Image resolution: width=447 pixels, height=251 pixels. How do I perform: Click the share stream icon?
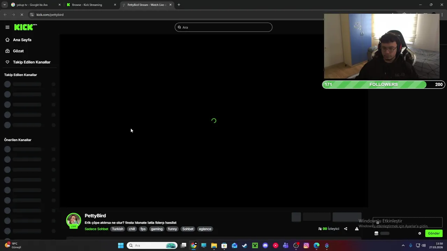click(346, 229)
